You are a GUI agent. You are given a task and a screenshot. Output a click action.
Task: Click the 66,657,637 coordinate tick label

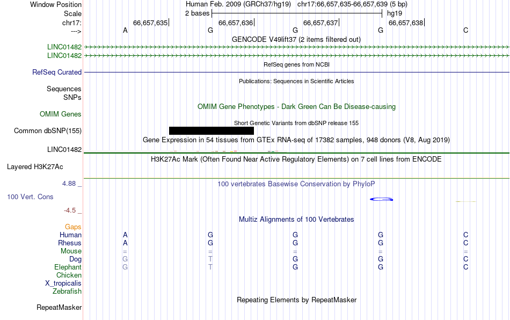pos(320,23)
